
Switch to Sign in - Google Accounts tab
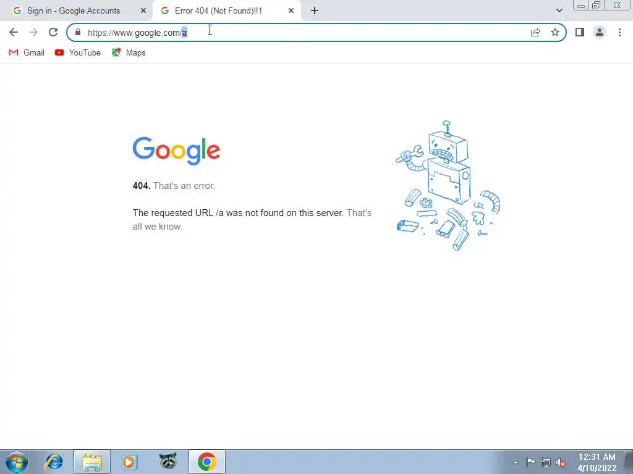click(x=74, y=11)
